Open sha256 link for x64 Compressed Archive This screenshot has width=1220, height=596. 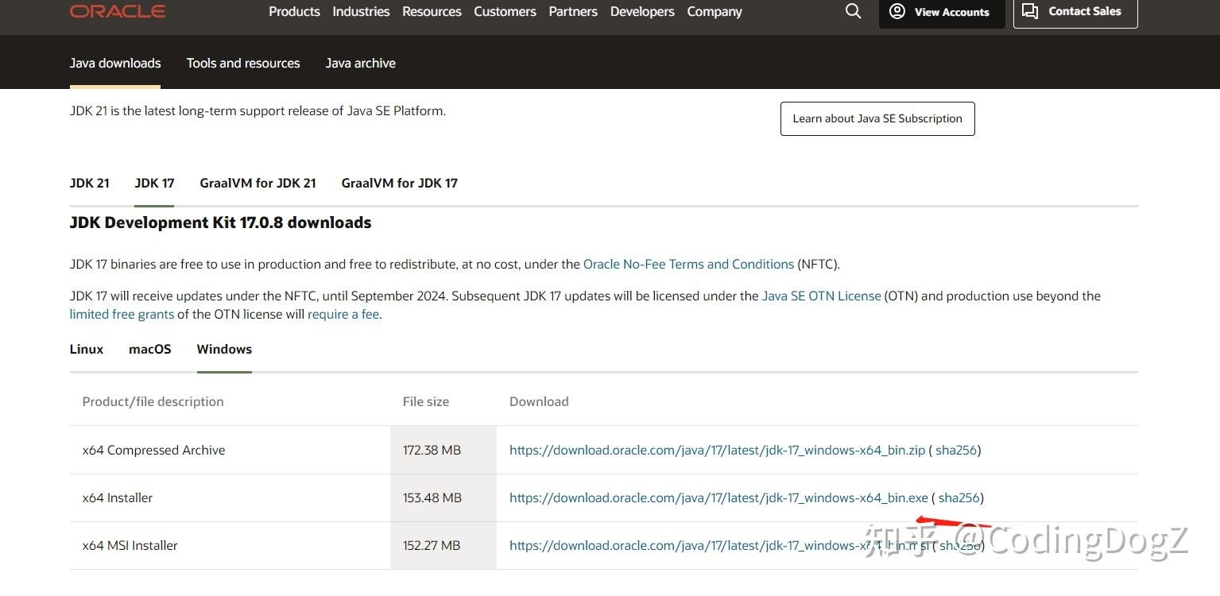click(x=956, y=451)
